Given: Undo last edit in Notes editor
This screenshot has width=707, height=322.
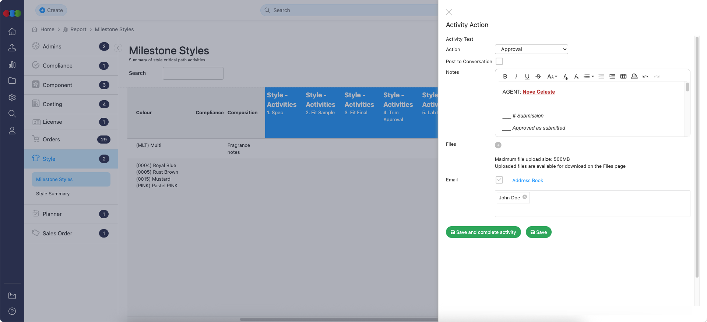Looking at the screenshot, I should (645, 76).
